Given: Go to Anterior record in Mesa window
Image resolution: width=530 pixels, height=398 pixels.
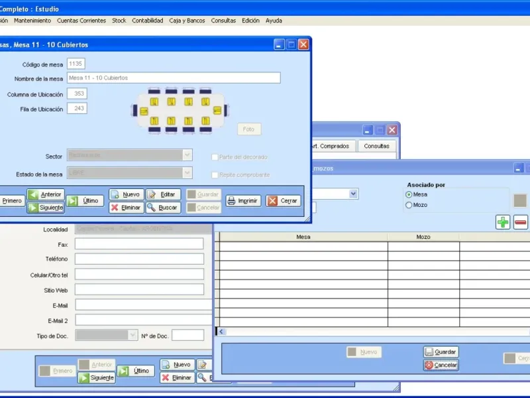Looking at the screenshot, I should (x=46, y=194).
